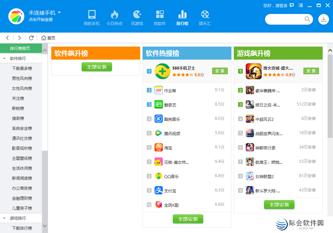Open 今日热点 flame icon
The height and width of the screenshot is (233, 333).
[114, 14]
